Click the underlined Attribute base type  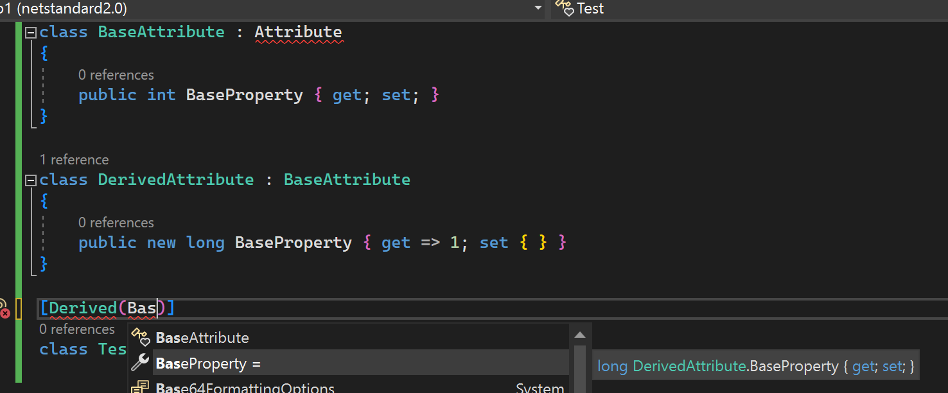(299, 32)
